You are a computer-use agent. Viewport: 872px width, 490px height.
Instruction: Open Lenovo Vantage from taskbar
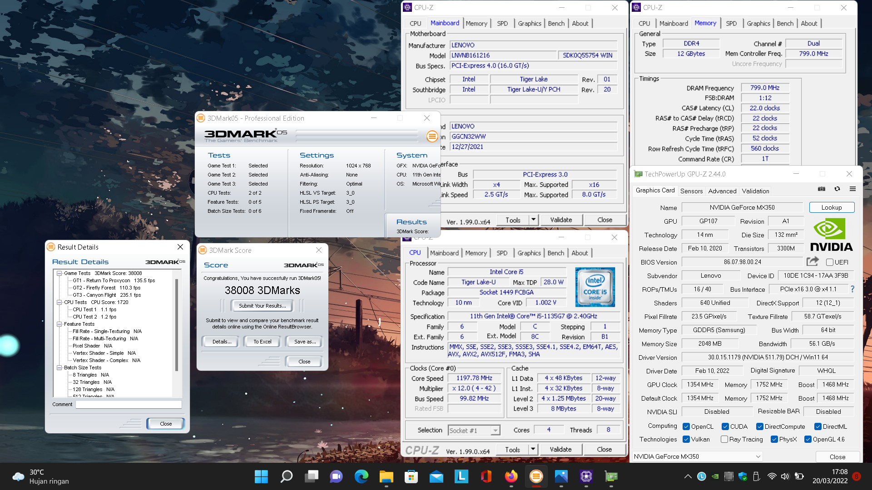click(x=461, y=476)
